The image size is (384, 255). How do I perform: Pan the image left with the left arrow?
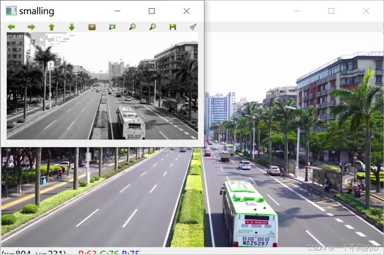click(x=11, y=27)
